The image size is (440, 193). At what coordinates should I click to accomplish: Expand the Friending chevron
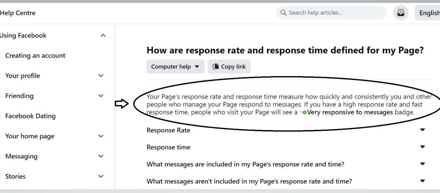click(101, 96)
